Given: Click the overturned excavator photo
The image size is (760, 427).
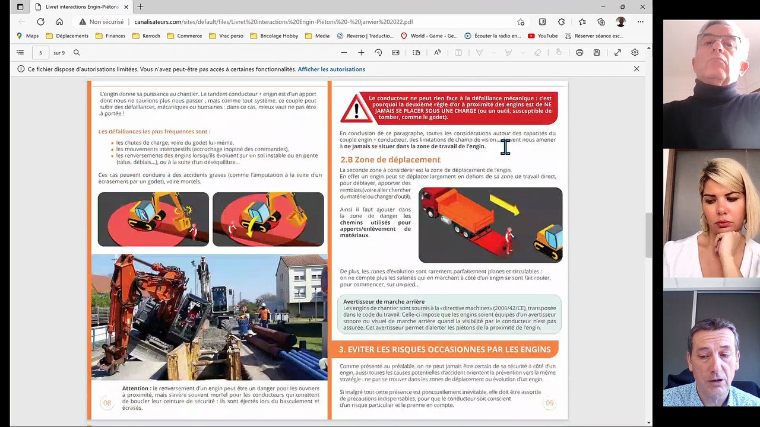Looking at the screenshot, I should [x=209, y=317].
